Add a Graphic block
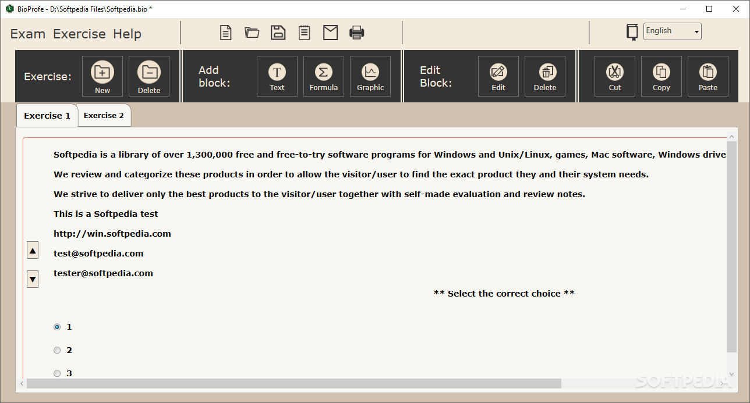750x403 pixels. (x=370, y=76)
